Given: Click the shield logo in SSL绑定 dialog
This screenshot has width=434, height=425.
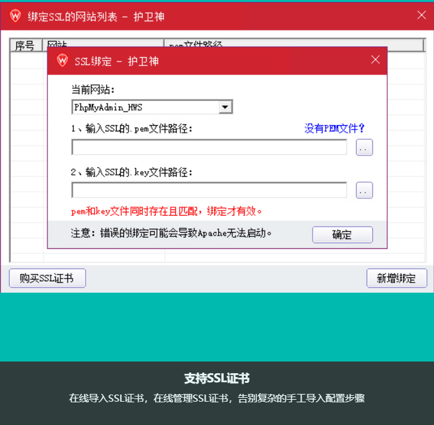Looking at the screenshot, I should tap(62, 61).
